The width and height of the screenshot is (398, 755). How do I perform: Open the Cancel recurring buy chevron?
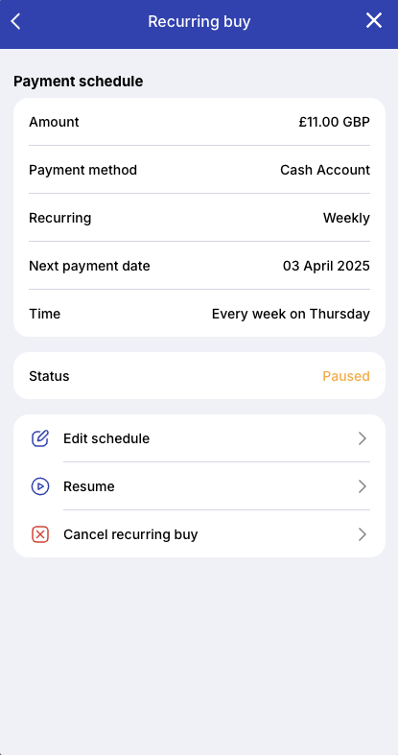(x=363, y=534)
